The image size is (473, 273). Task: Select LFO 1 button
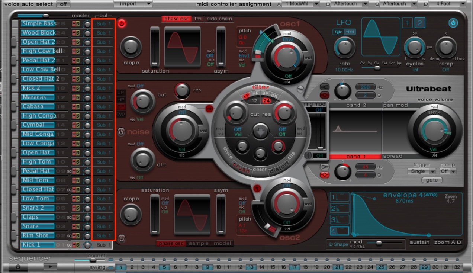(x=407, y=23)
